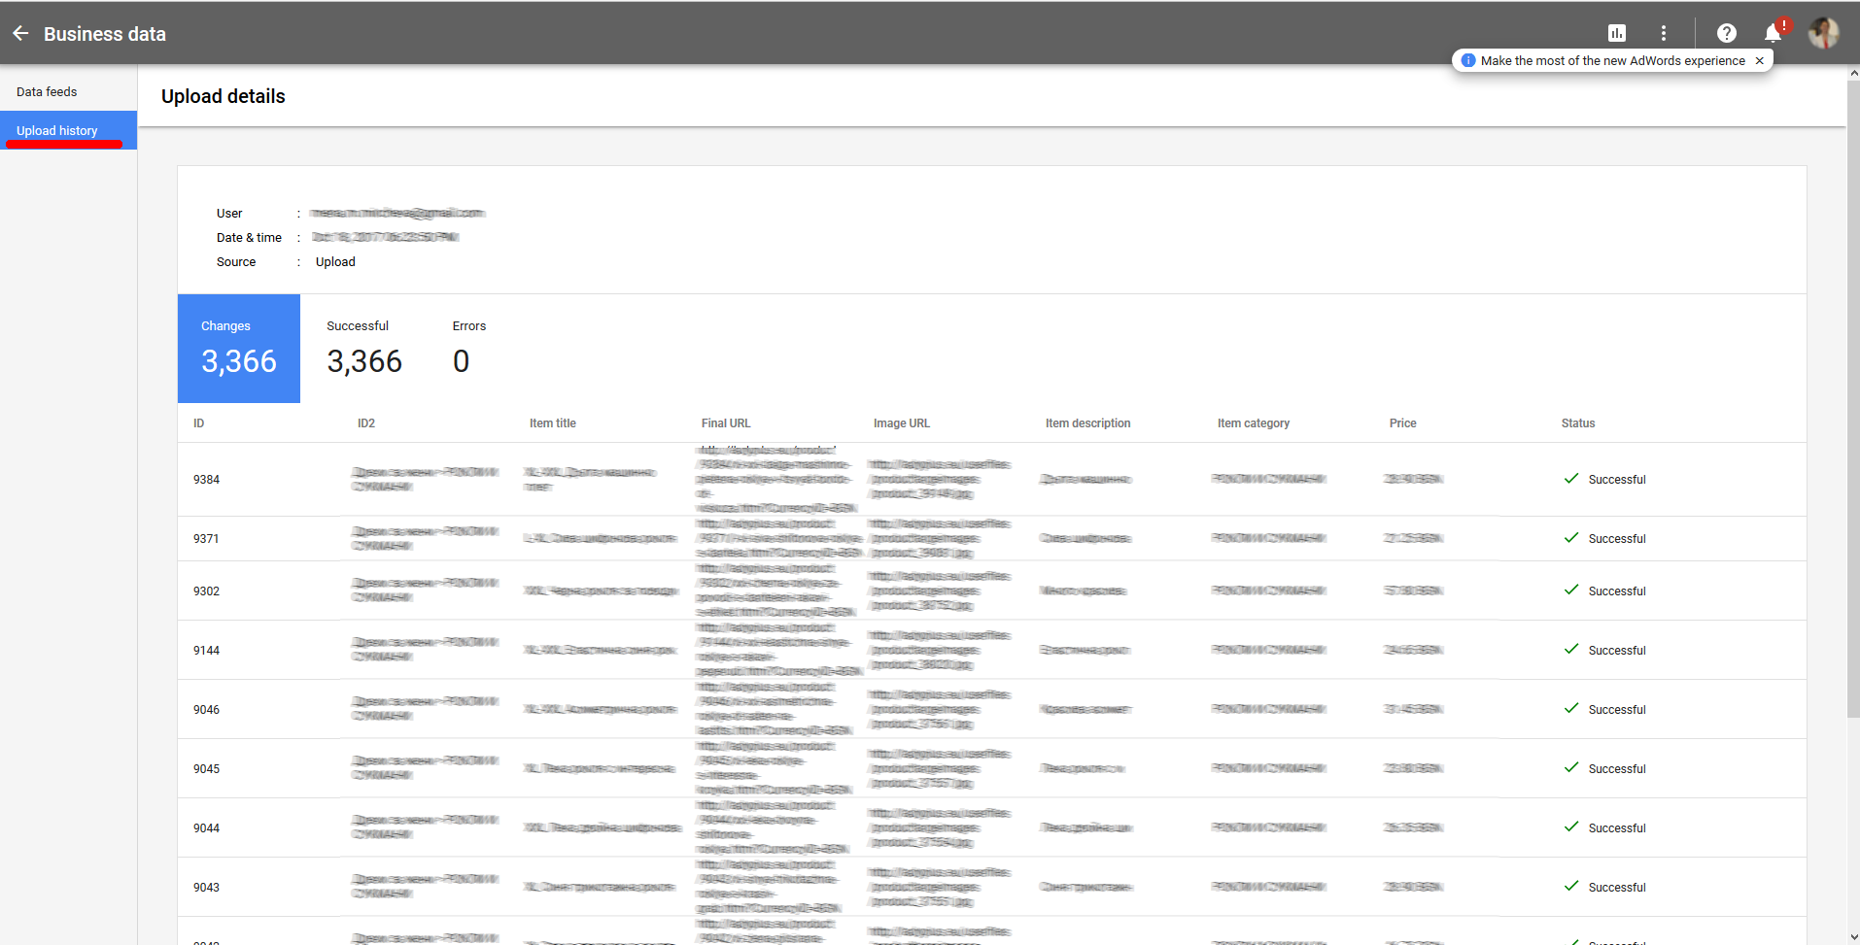The image size is (1860, 945).
Task: Open the reports bar chart icon
Action: (x=1617, y=32)
